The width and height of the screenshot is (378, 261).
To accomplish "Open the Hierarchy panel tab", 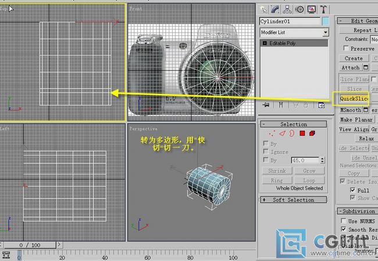I will pyautogui.click(x=287, y=10).
